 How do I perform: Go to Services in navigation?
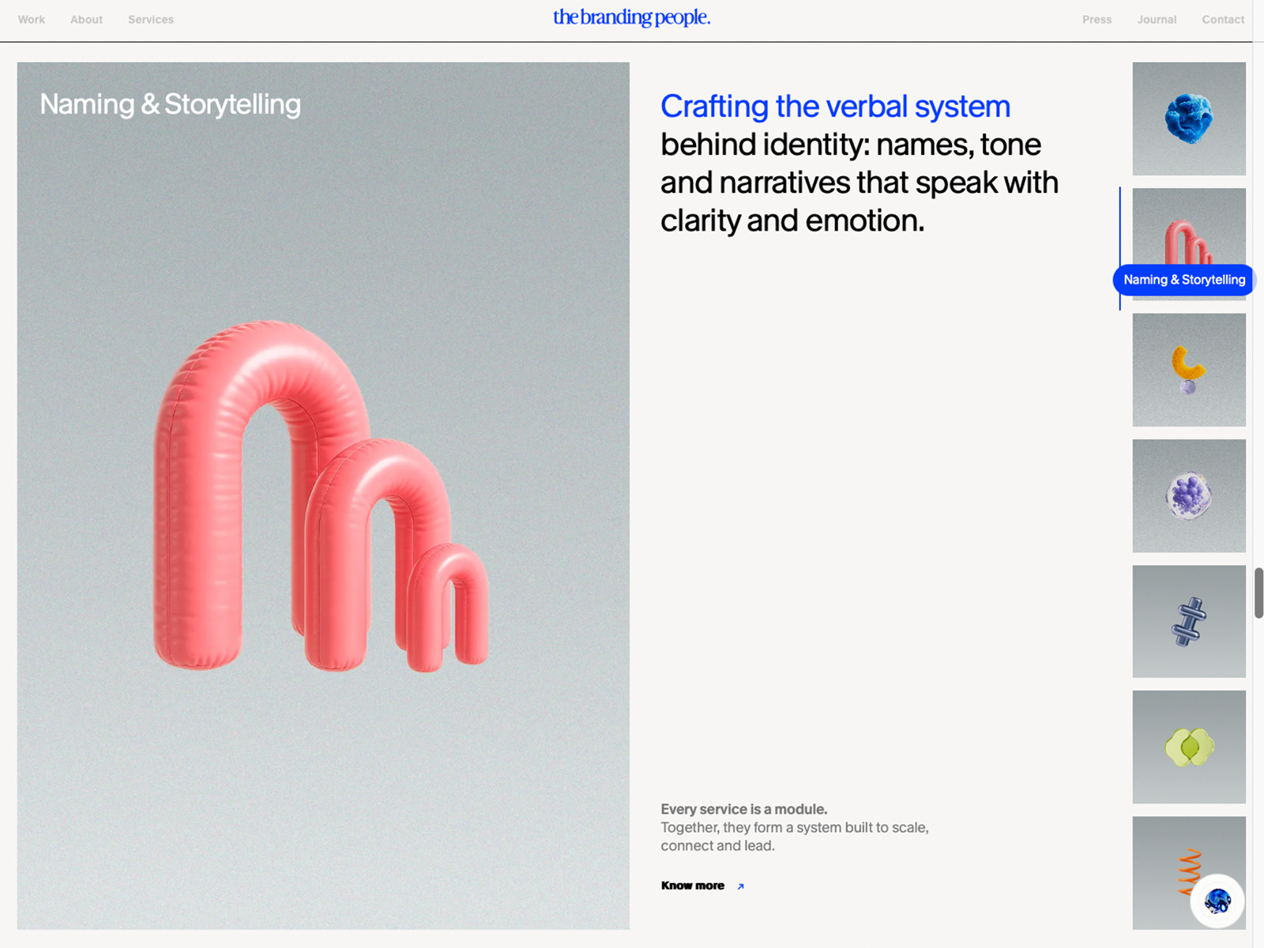point(151,20)
